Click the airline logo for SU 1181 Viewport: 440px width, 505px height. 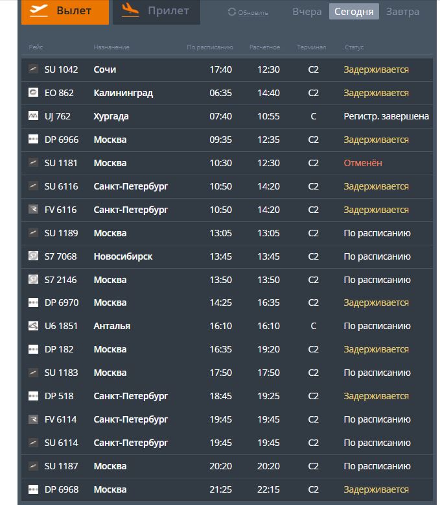(33, 162)
